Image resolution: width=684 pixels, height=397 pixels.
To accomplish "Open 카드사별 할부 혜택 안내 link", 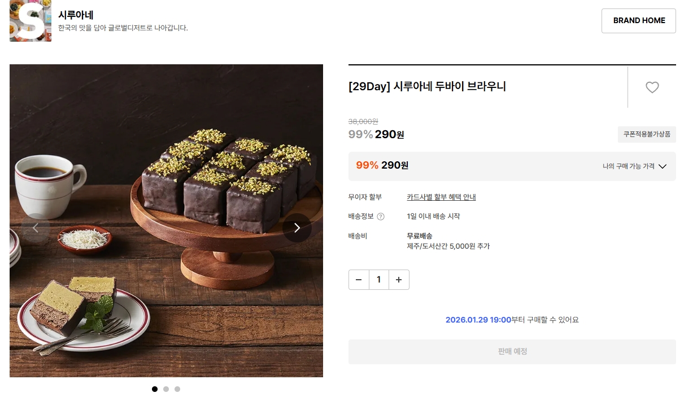I will click(441, 197).
